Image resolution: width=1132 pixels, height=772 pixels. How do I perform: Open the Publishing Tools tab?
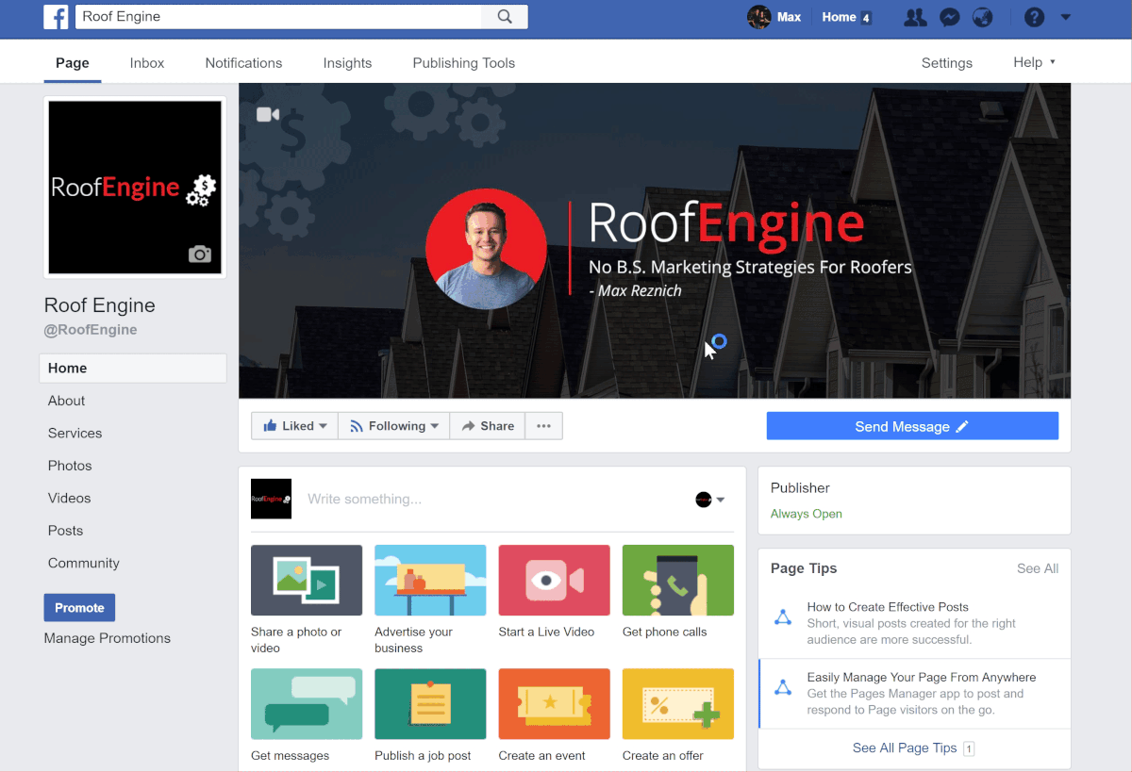click(x=464, y=63)
